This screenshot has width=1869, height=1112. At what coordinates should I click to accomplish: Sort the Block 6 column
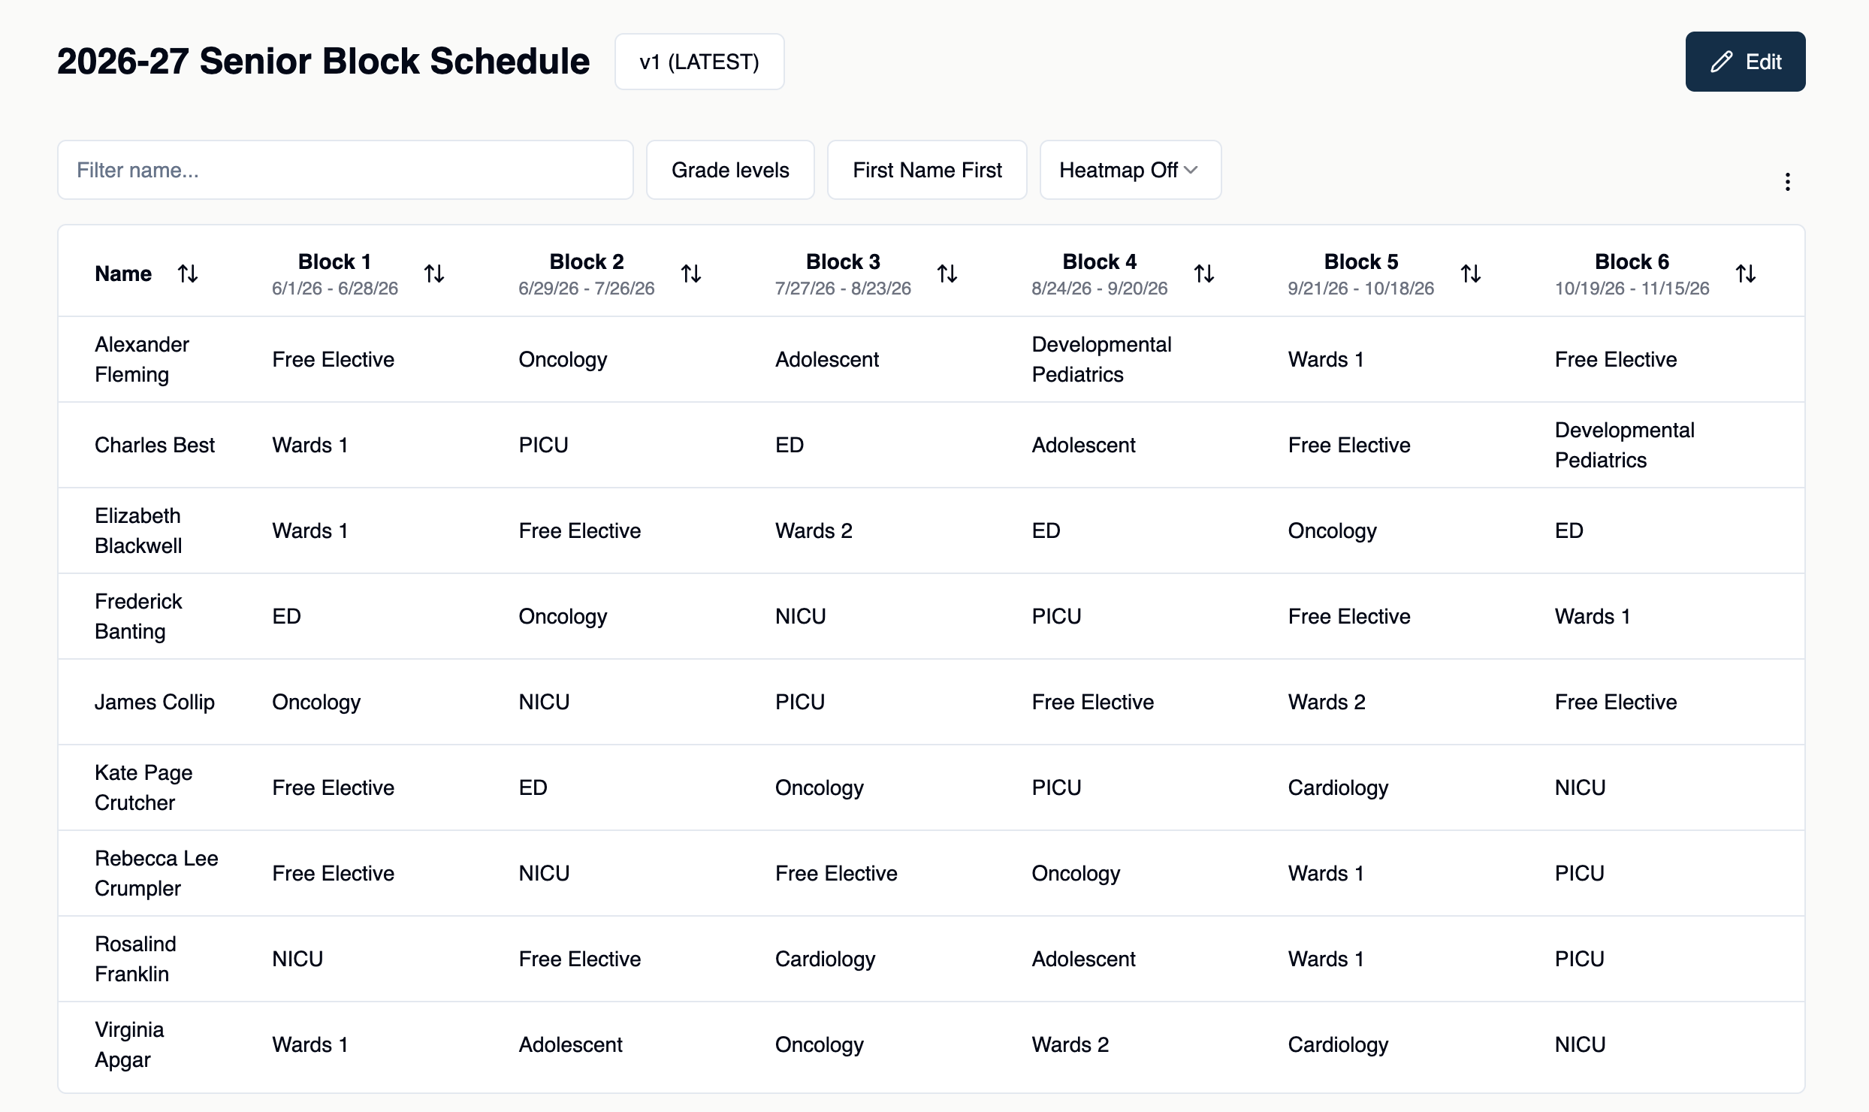click(1747, 273)
